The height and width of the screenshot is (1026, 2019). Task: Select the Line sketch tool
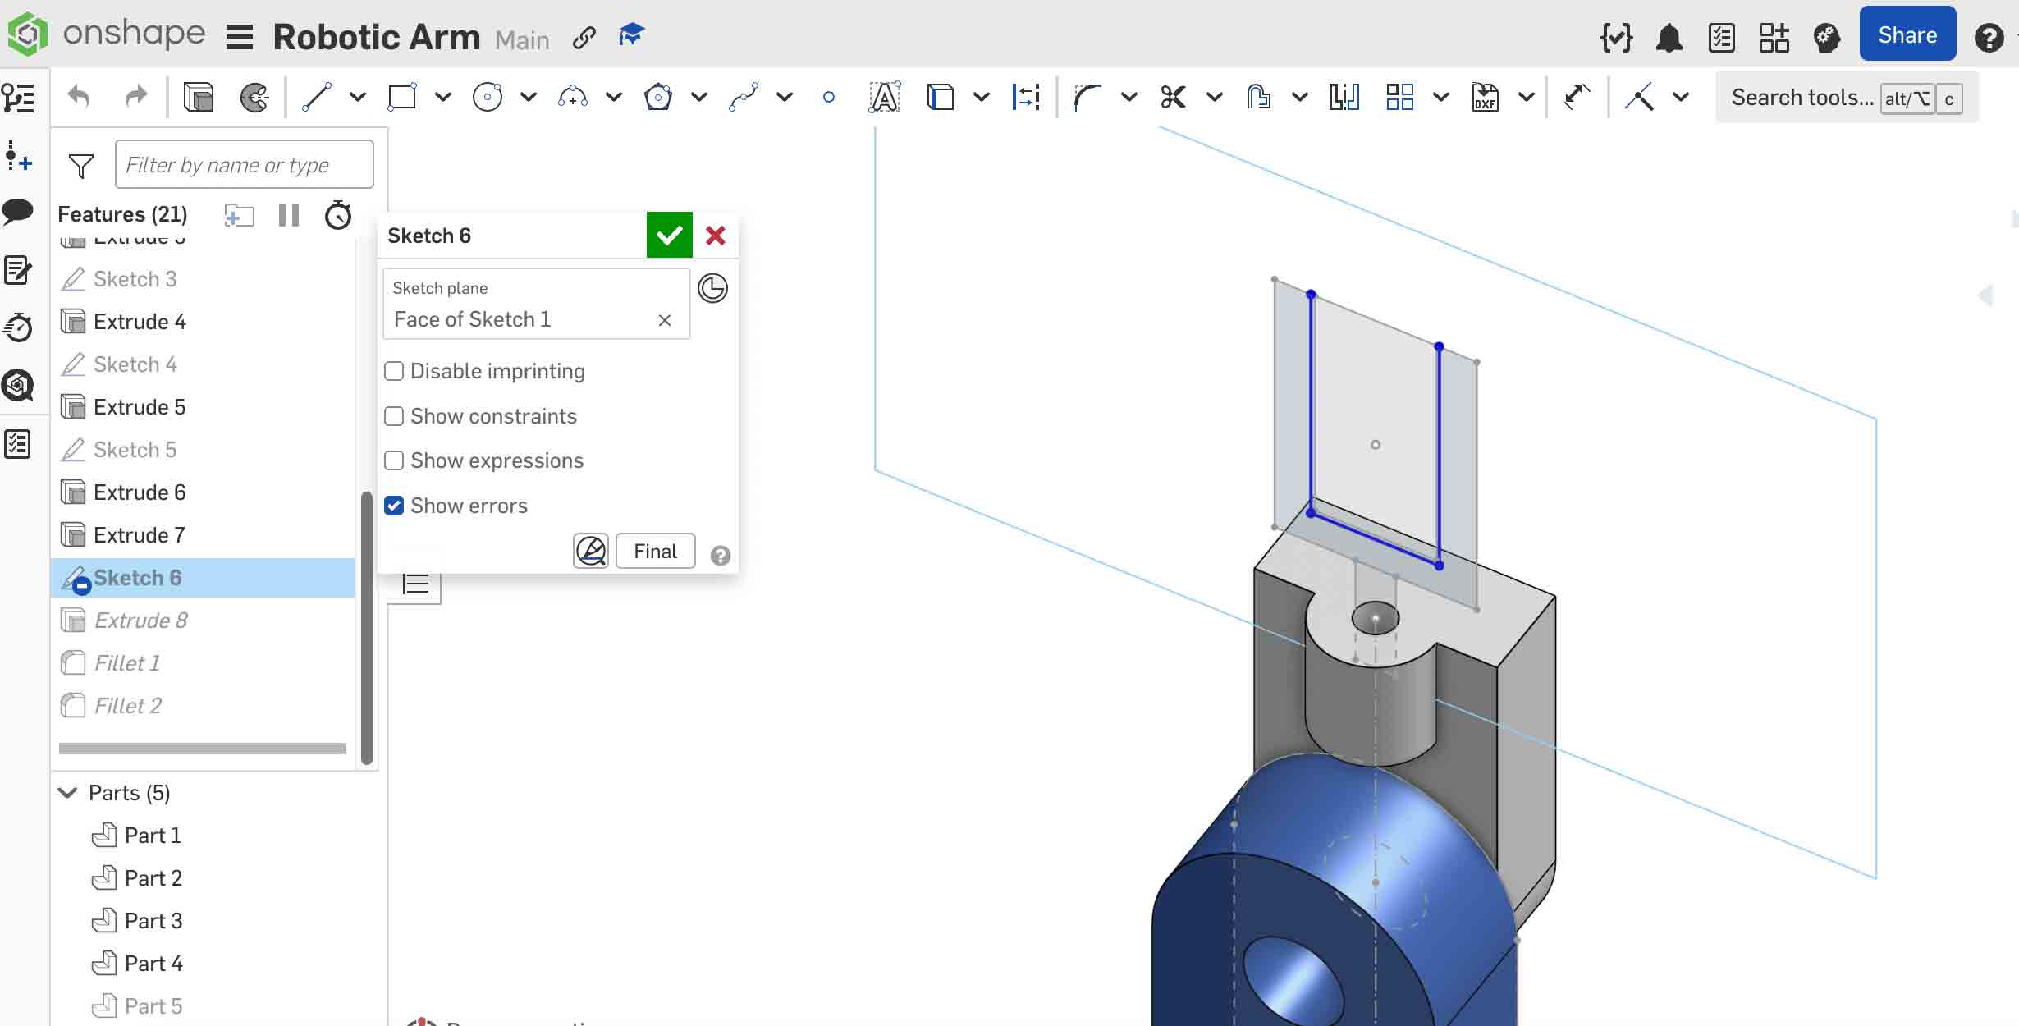click(x=315, y=97)
